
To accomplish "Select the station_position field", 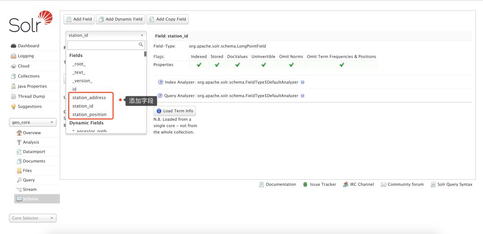I will [89, 115].
